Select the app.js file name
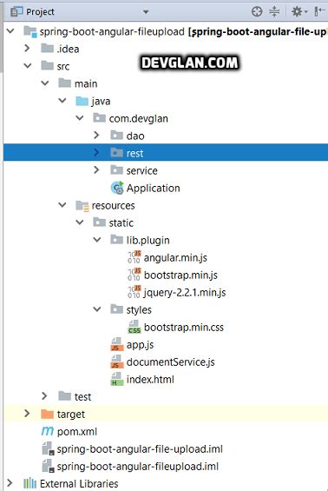Image resolution: width=328 pixels, height=491 pixels. (140, 345)
